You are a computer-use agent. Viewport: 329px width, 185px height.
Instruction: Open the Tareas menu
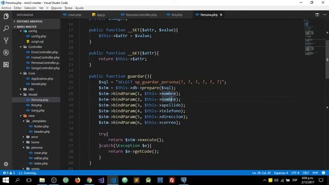click(x=68, y=8)
